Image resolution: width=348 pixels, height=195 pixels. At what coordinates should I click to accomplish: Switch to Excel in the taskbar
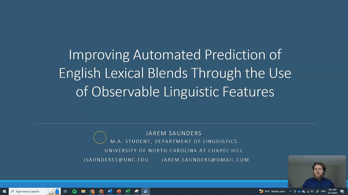pos(128,191)
